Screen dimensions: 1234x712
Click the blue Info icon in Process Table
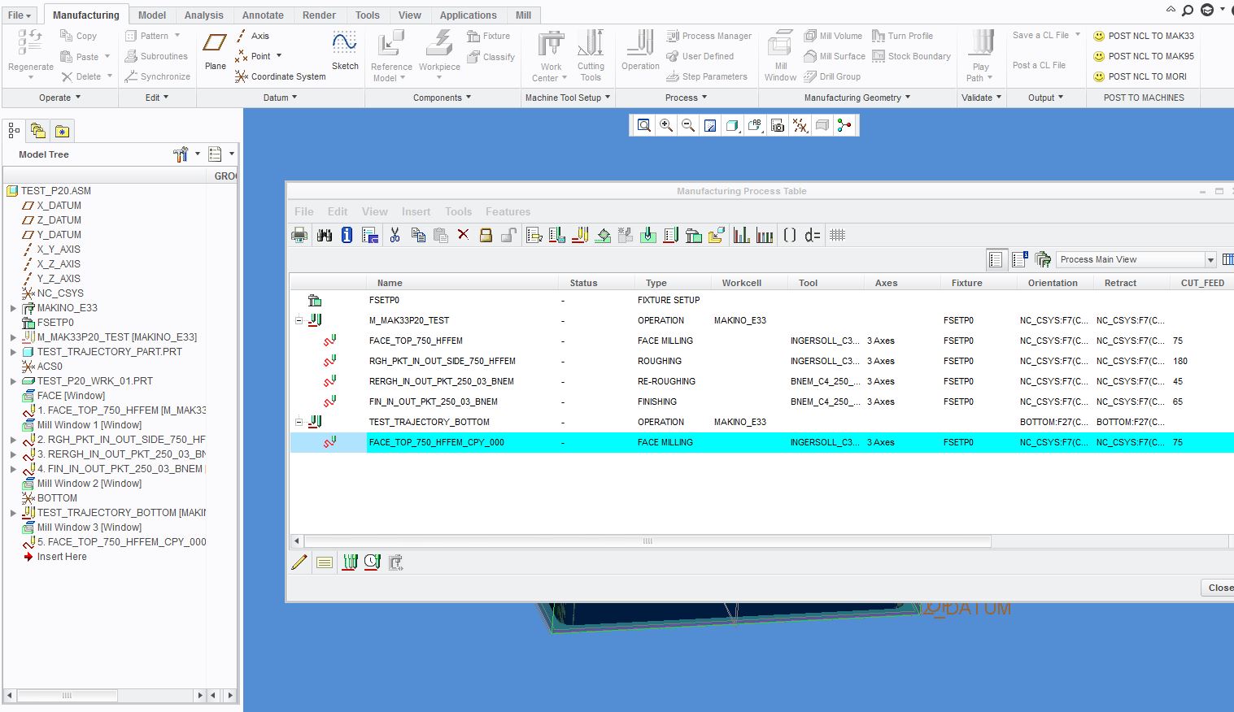click(x=347, y=235)
